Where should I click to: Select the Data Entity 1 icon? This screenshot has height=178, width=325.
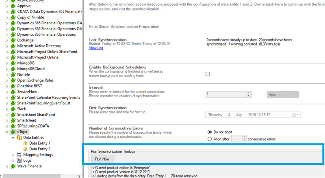[x=25, y=143]
